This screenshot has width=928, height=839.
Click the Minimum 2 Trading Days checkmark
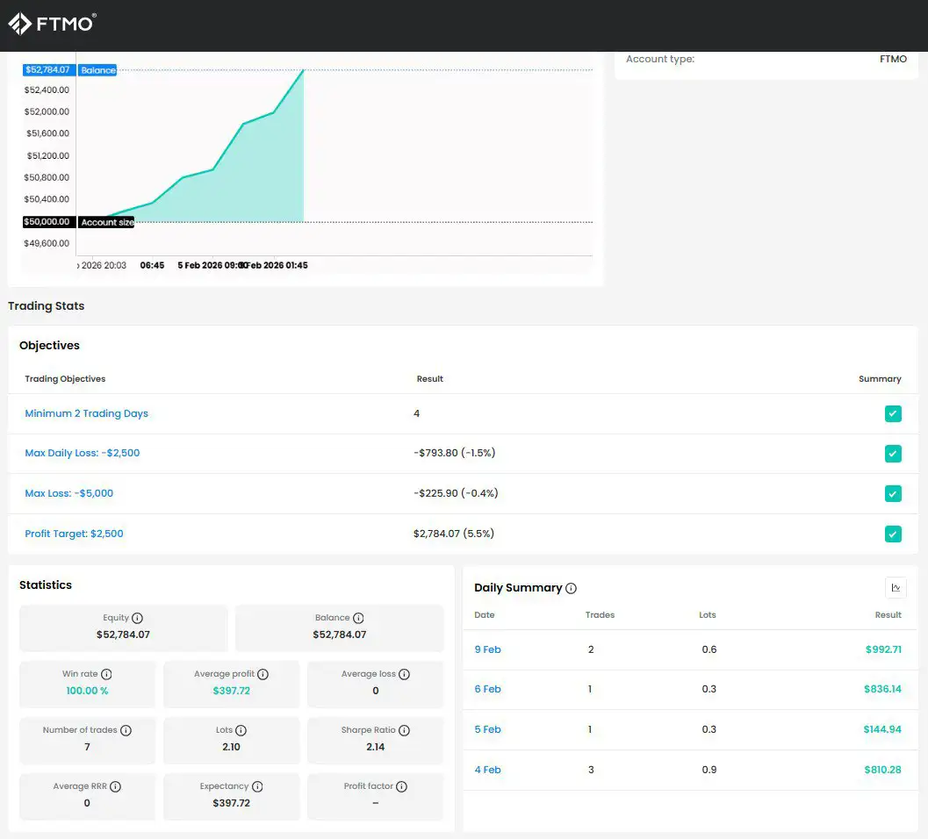point(893,413)
